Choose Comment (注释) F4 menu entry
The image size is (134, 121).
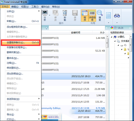click(23, 63)
